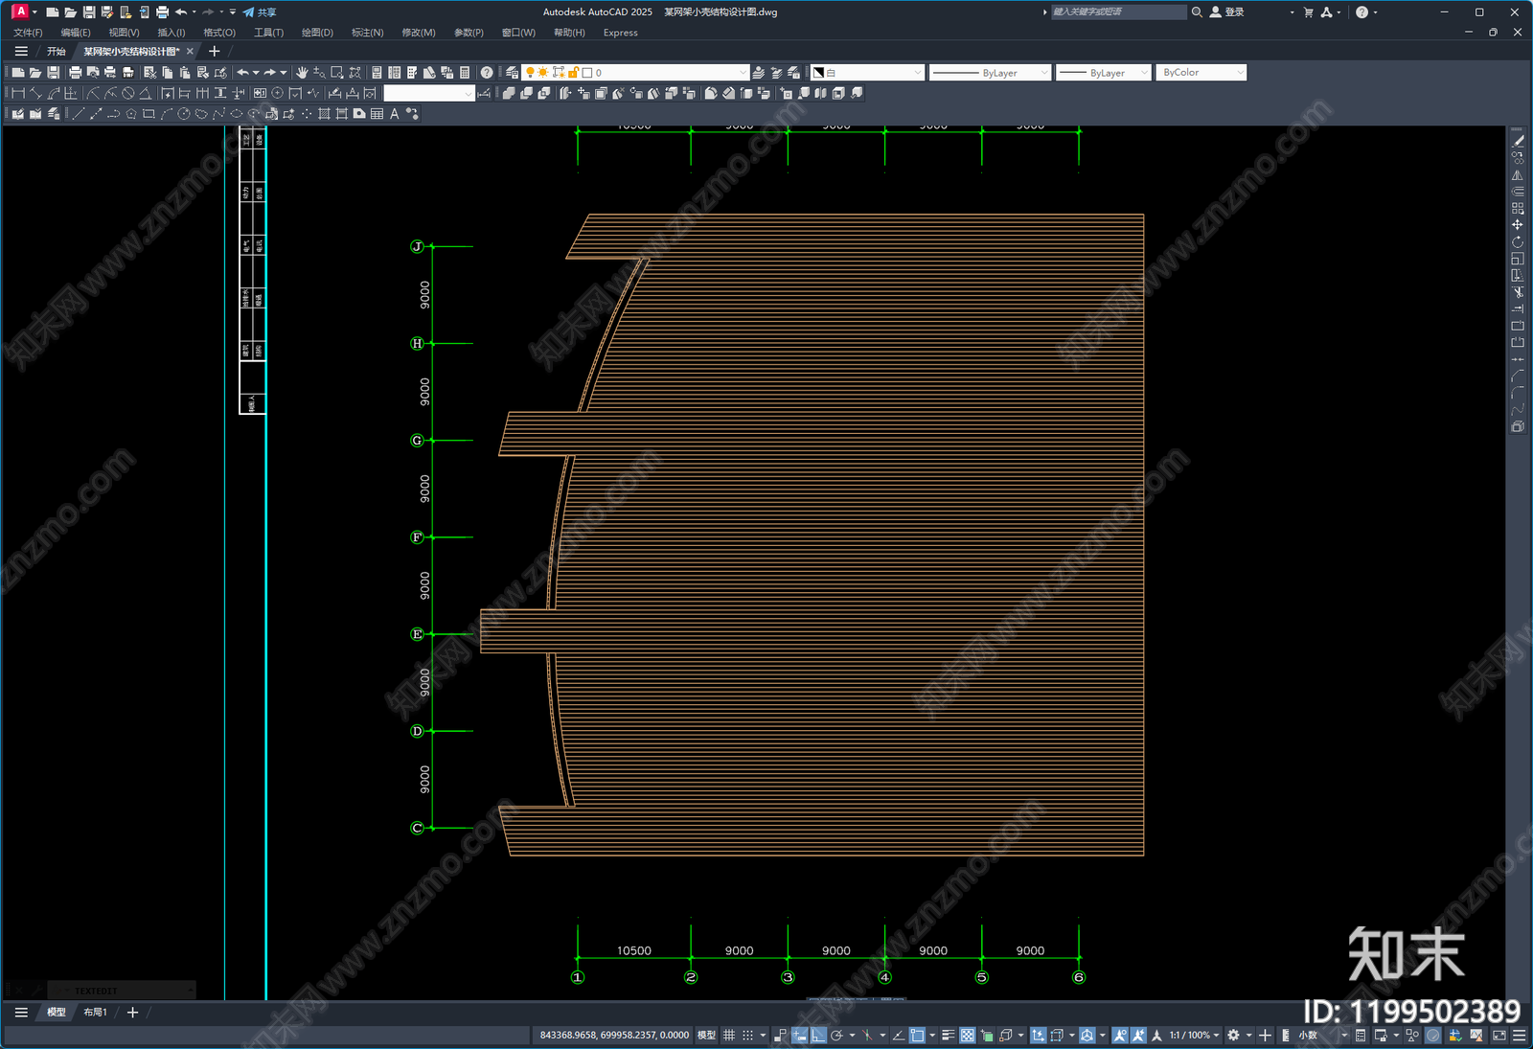This screenshot has height=1049, width=1533.
Task: Open the Autodesk App Store cart icon
Action: click(x=1309, y=12)
